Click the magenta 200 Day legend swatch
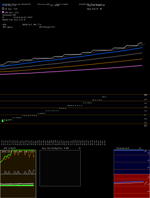The image size is (150, 198). click(3, 12)
